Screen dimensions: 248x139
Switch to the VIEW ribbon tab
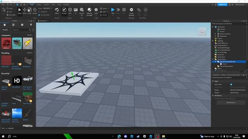pyautogui.click(x=59, y=5)
